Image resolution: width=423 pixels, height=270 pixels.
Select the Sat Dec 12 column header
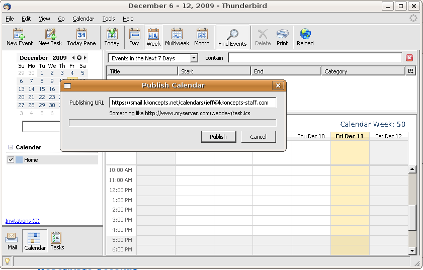tap(388, 136)
